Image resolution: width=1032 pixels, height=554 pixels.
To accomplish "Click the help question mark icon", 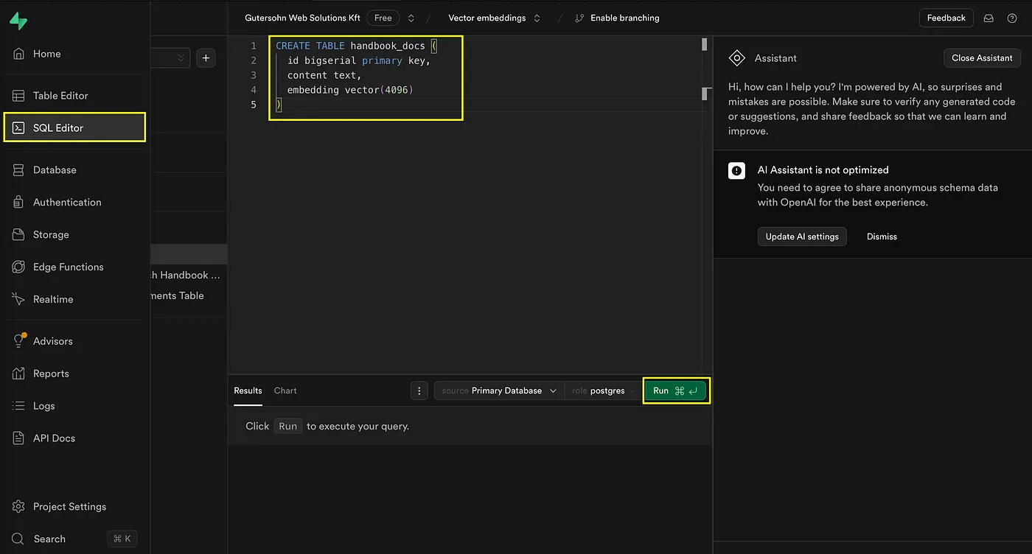I will [x=1012, y=18].
